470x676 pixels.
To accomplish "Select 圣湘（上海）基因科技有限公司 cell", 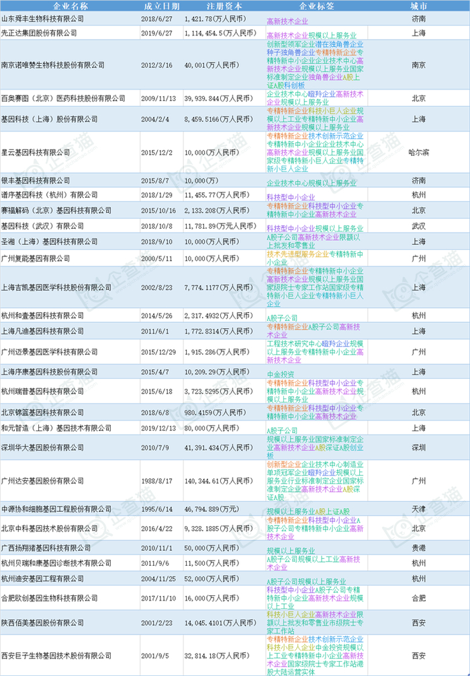I will (50, 241).
